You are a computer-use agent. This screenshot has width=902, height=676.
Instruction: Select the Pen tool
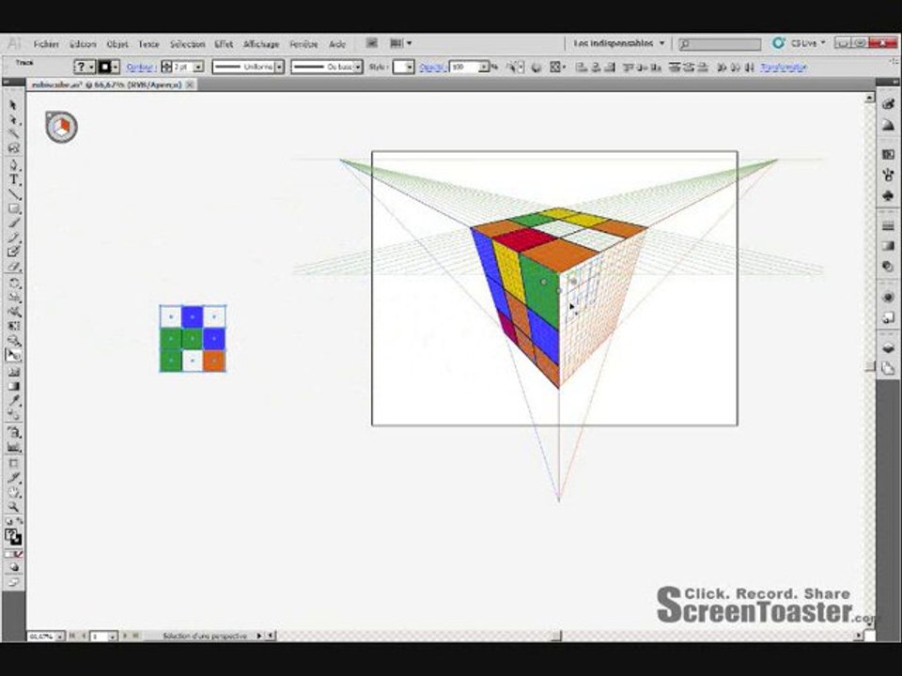pyautogui.click(x=14, y=165)
